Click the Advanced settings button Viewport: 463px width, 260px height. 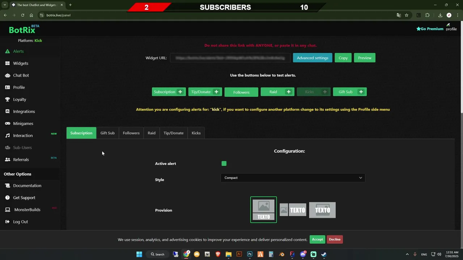click(x=313, y=58)
